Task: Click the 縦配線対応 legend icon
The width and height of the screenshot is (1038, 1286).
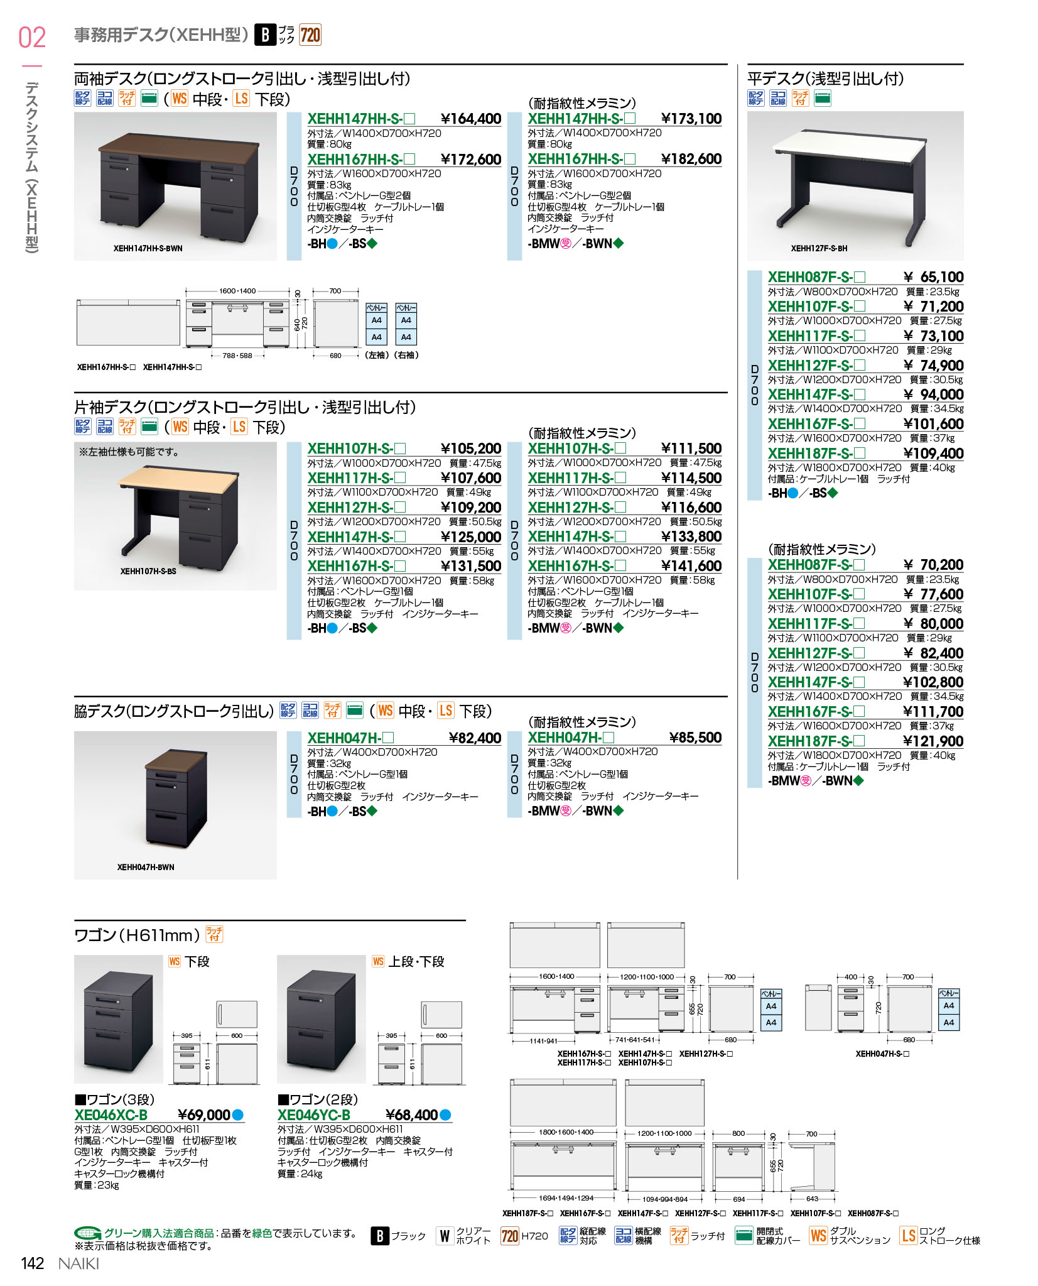Action: tap(568, 1236)
